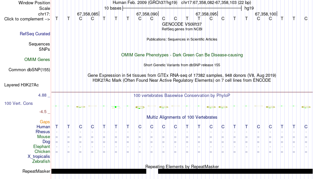Select the X_tropicalis alignment row label

pos(39,157)
